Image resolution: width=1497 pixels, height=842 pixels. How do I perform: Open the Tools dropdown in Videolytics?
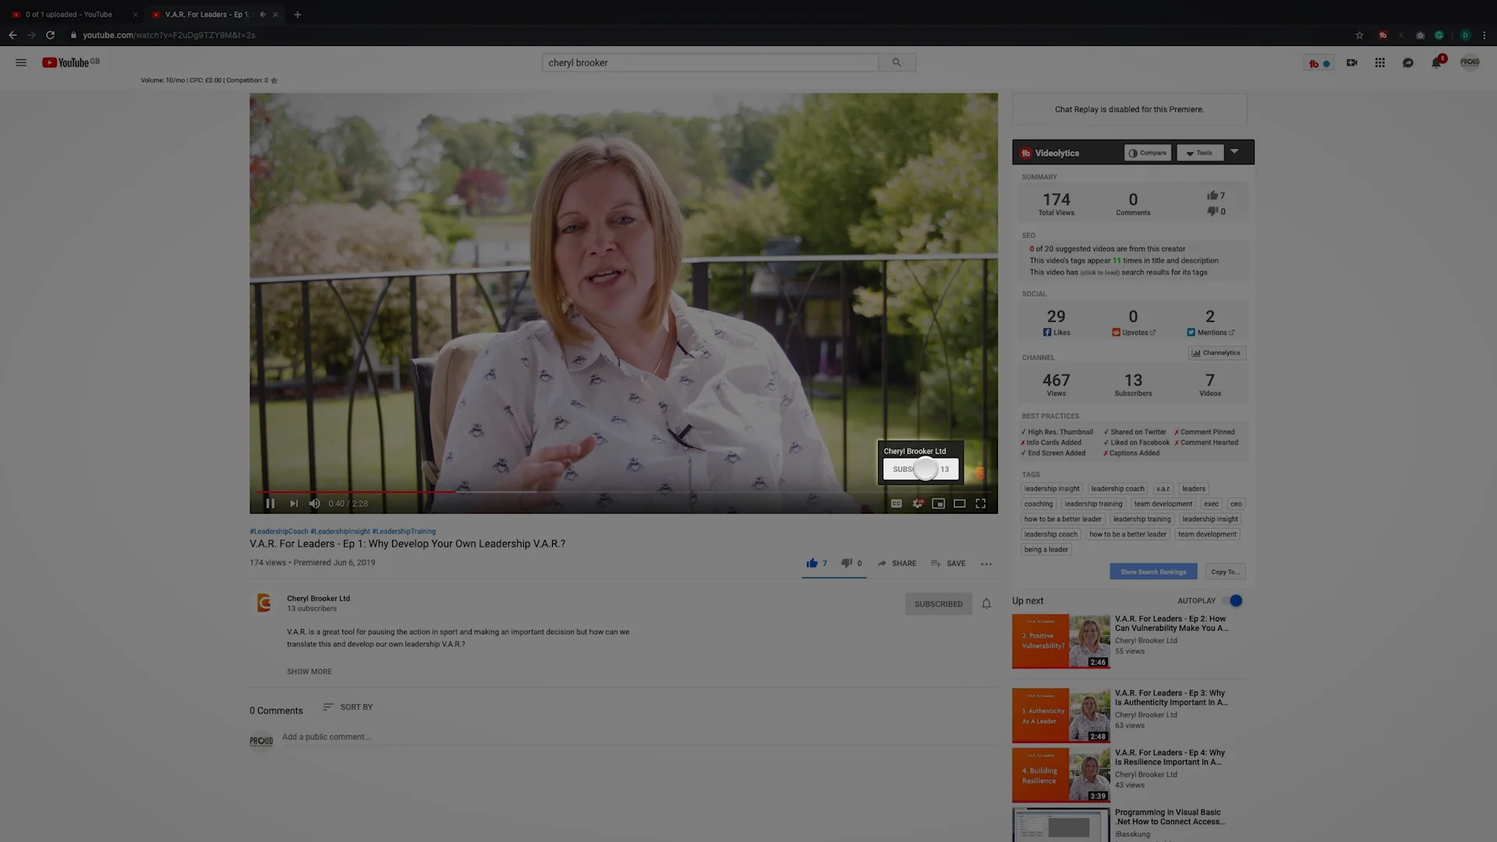pyautogui.click(x=1200, y=153)
